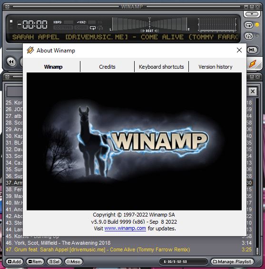Select track 46 York, Scot, Millfield
Viewport: 265px width, 269px height.
point(128,243)
